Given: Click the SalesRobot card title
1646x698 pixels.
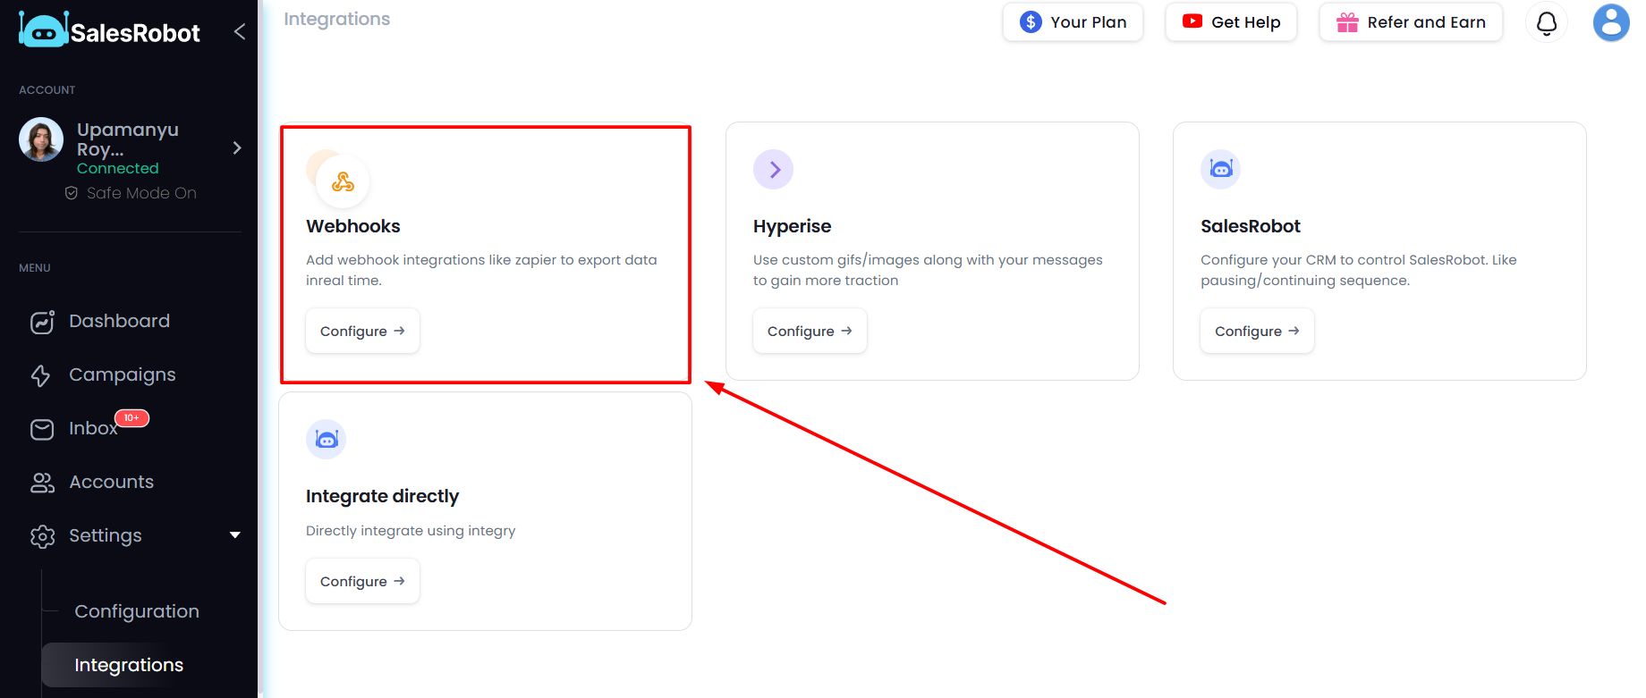Looking at the screenshot, I should tap(1250, 226).
